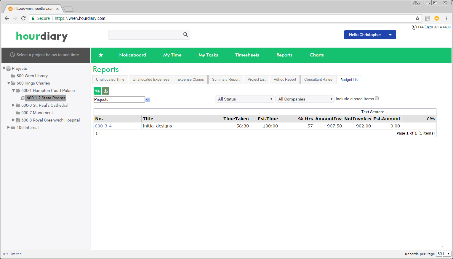
Task: Open favorites via the star icon
Action: [101, 55]
